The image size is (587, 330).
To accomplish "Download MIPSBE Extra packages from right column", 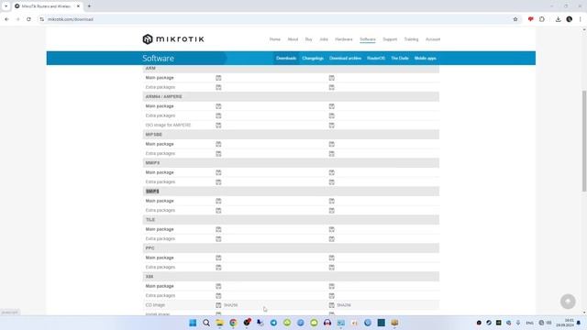I will click(x=332, y=153).
